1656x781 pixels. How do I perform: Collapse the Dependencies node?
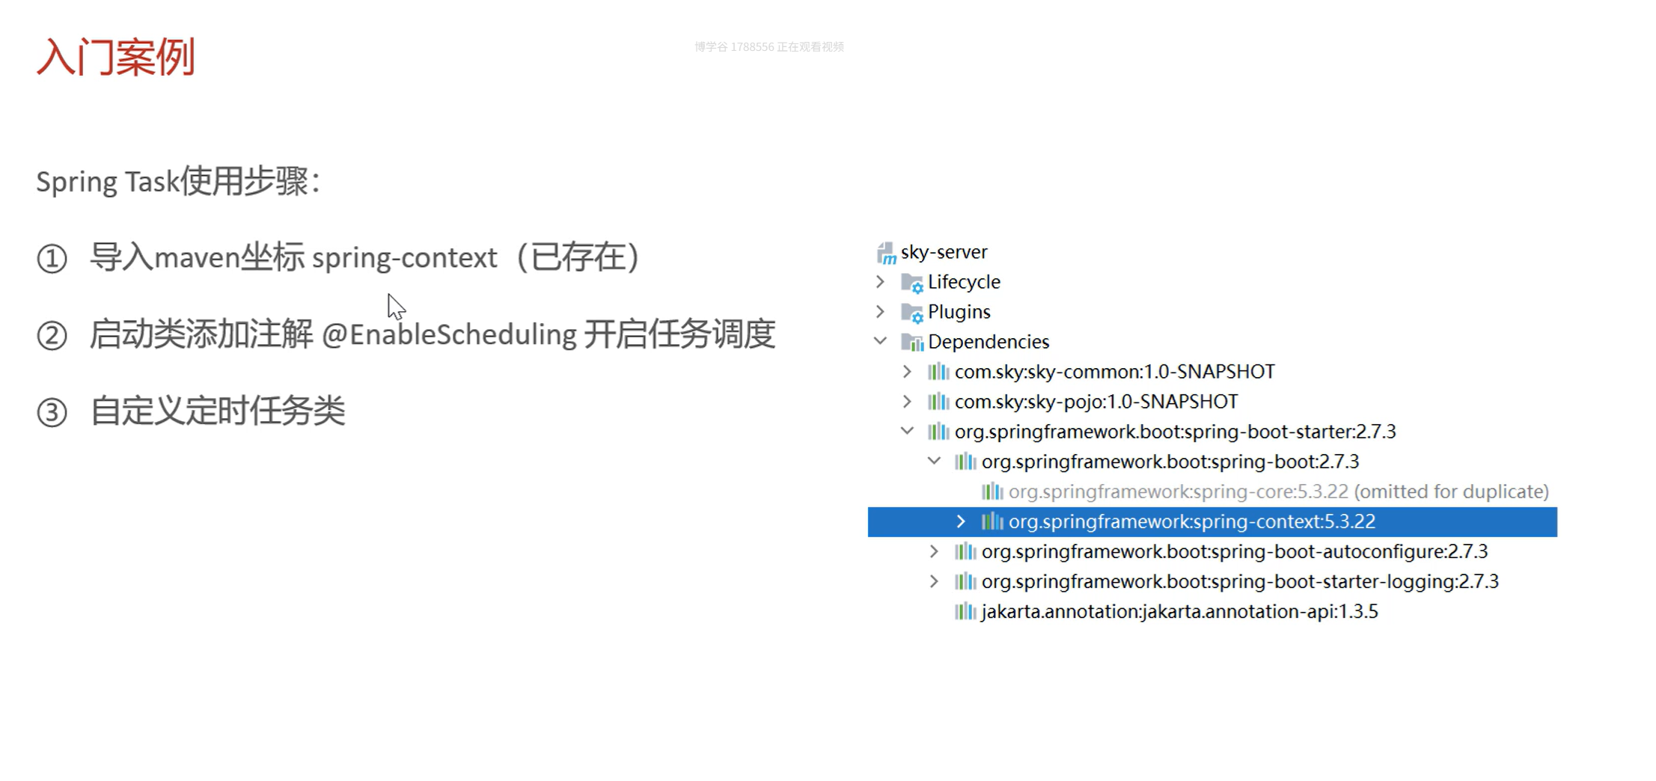[x=881, y=341]
